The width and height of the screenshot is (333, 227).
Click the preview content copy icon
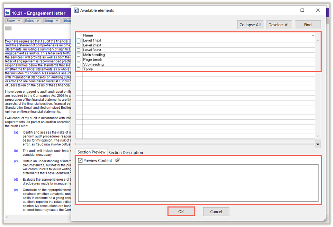click(117, 160)
